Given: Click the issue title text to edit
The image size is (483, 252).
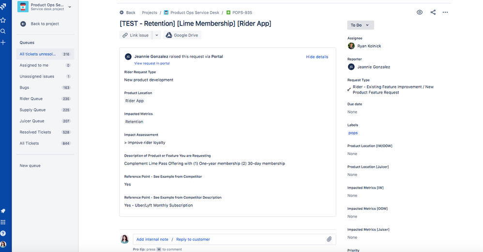Looking at the screenshot, I should click(x=196, y=23).
